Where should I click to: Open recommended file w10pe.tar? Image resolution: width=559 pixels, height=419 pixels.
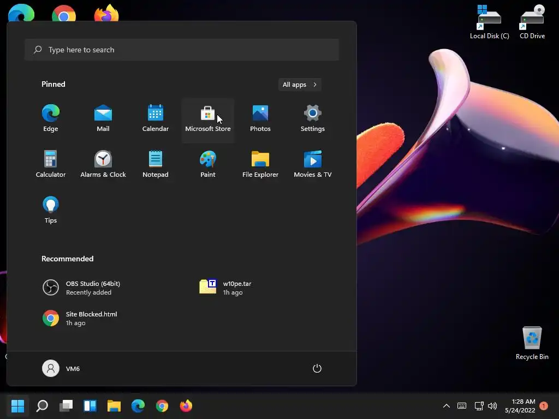[225, 288]
